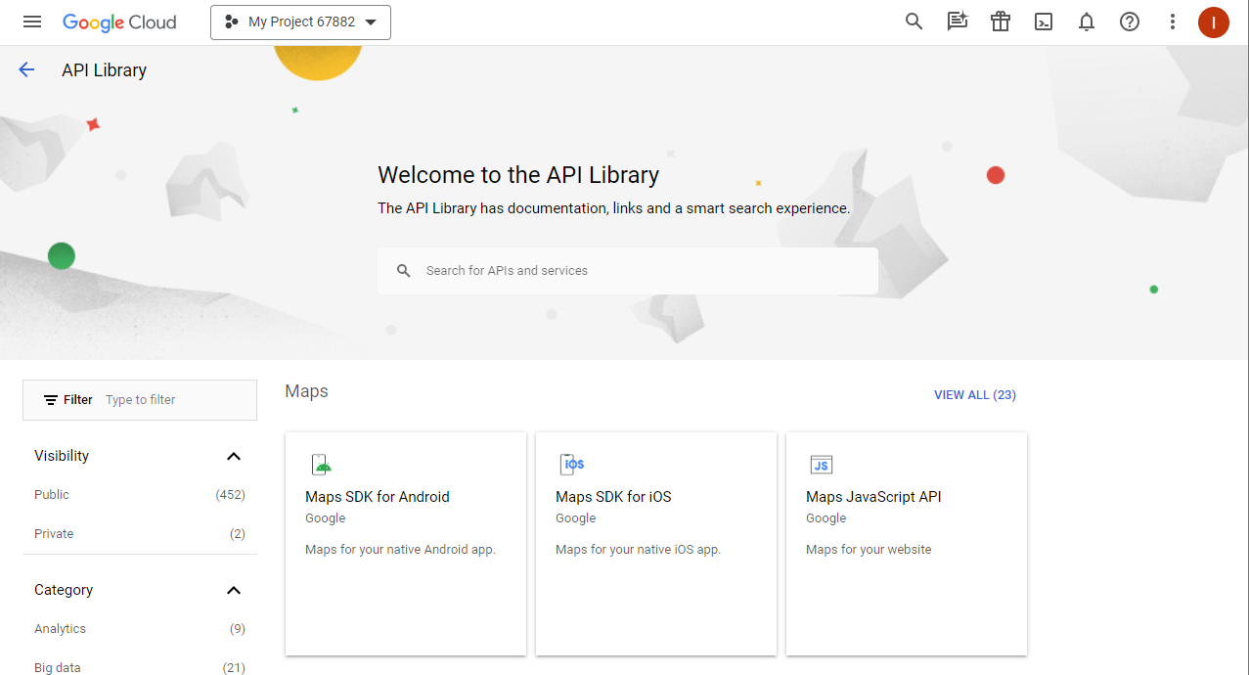The height and width of the screenshot is (675, 1249).
Task: Click the free trial gift icon
Action: coord(1000,22)
